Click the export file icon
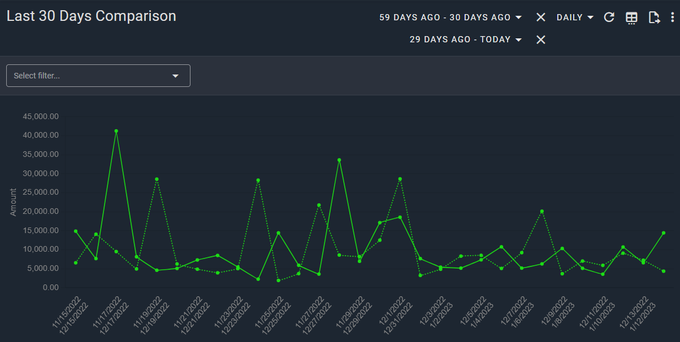The image size is (680, 342). tap(654, 17)
